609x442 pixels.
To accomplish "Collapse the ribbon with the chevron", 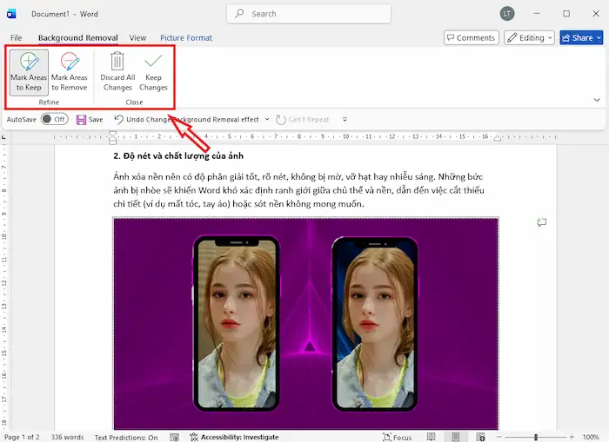I will 597,100.
